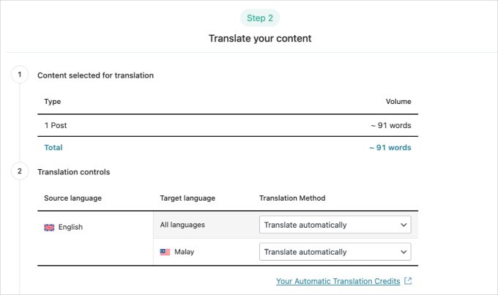Open the Malay translation method dropdown
498x295 pixels.
coord(335,252)
